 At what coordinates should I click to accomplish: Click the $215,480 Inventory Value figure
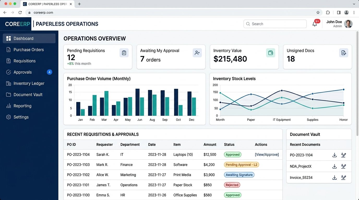point(230,59)
